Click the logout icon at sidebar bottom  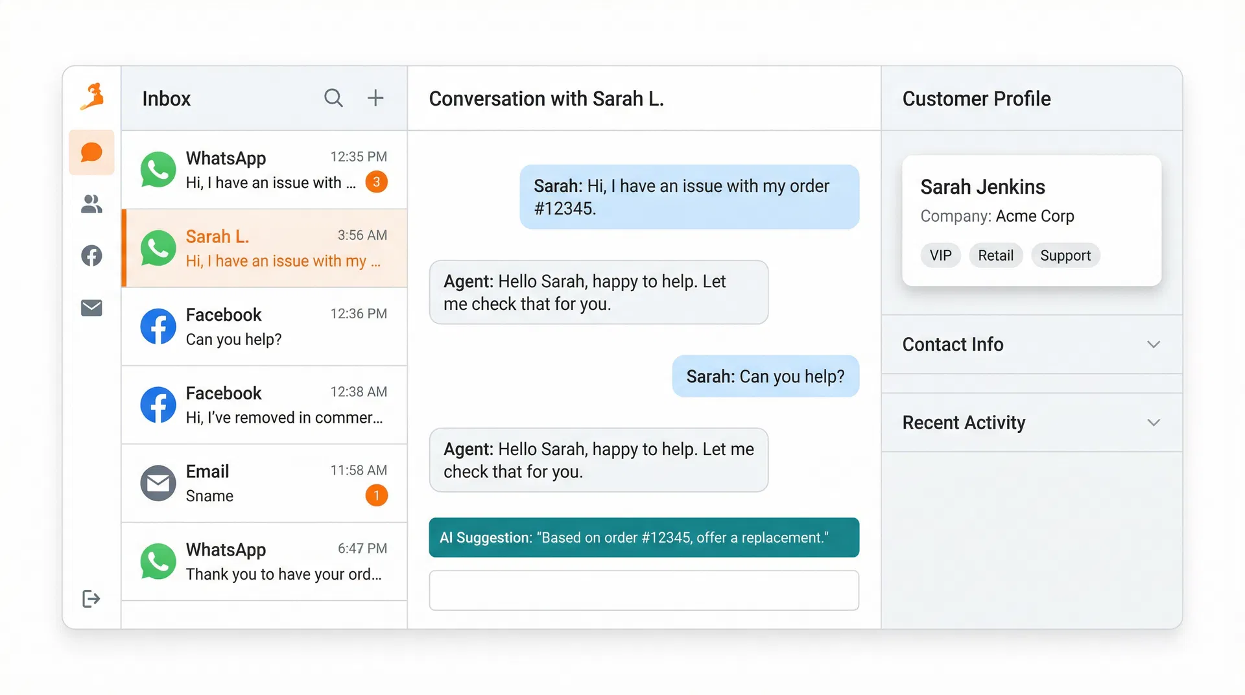91,598
